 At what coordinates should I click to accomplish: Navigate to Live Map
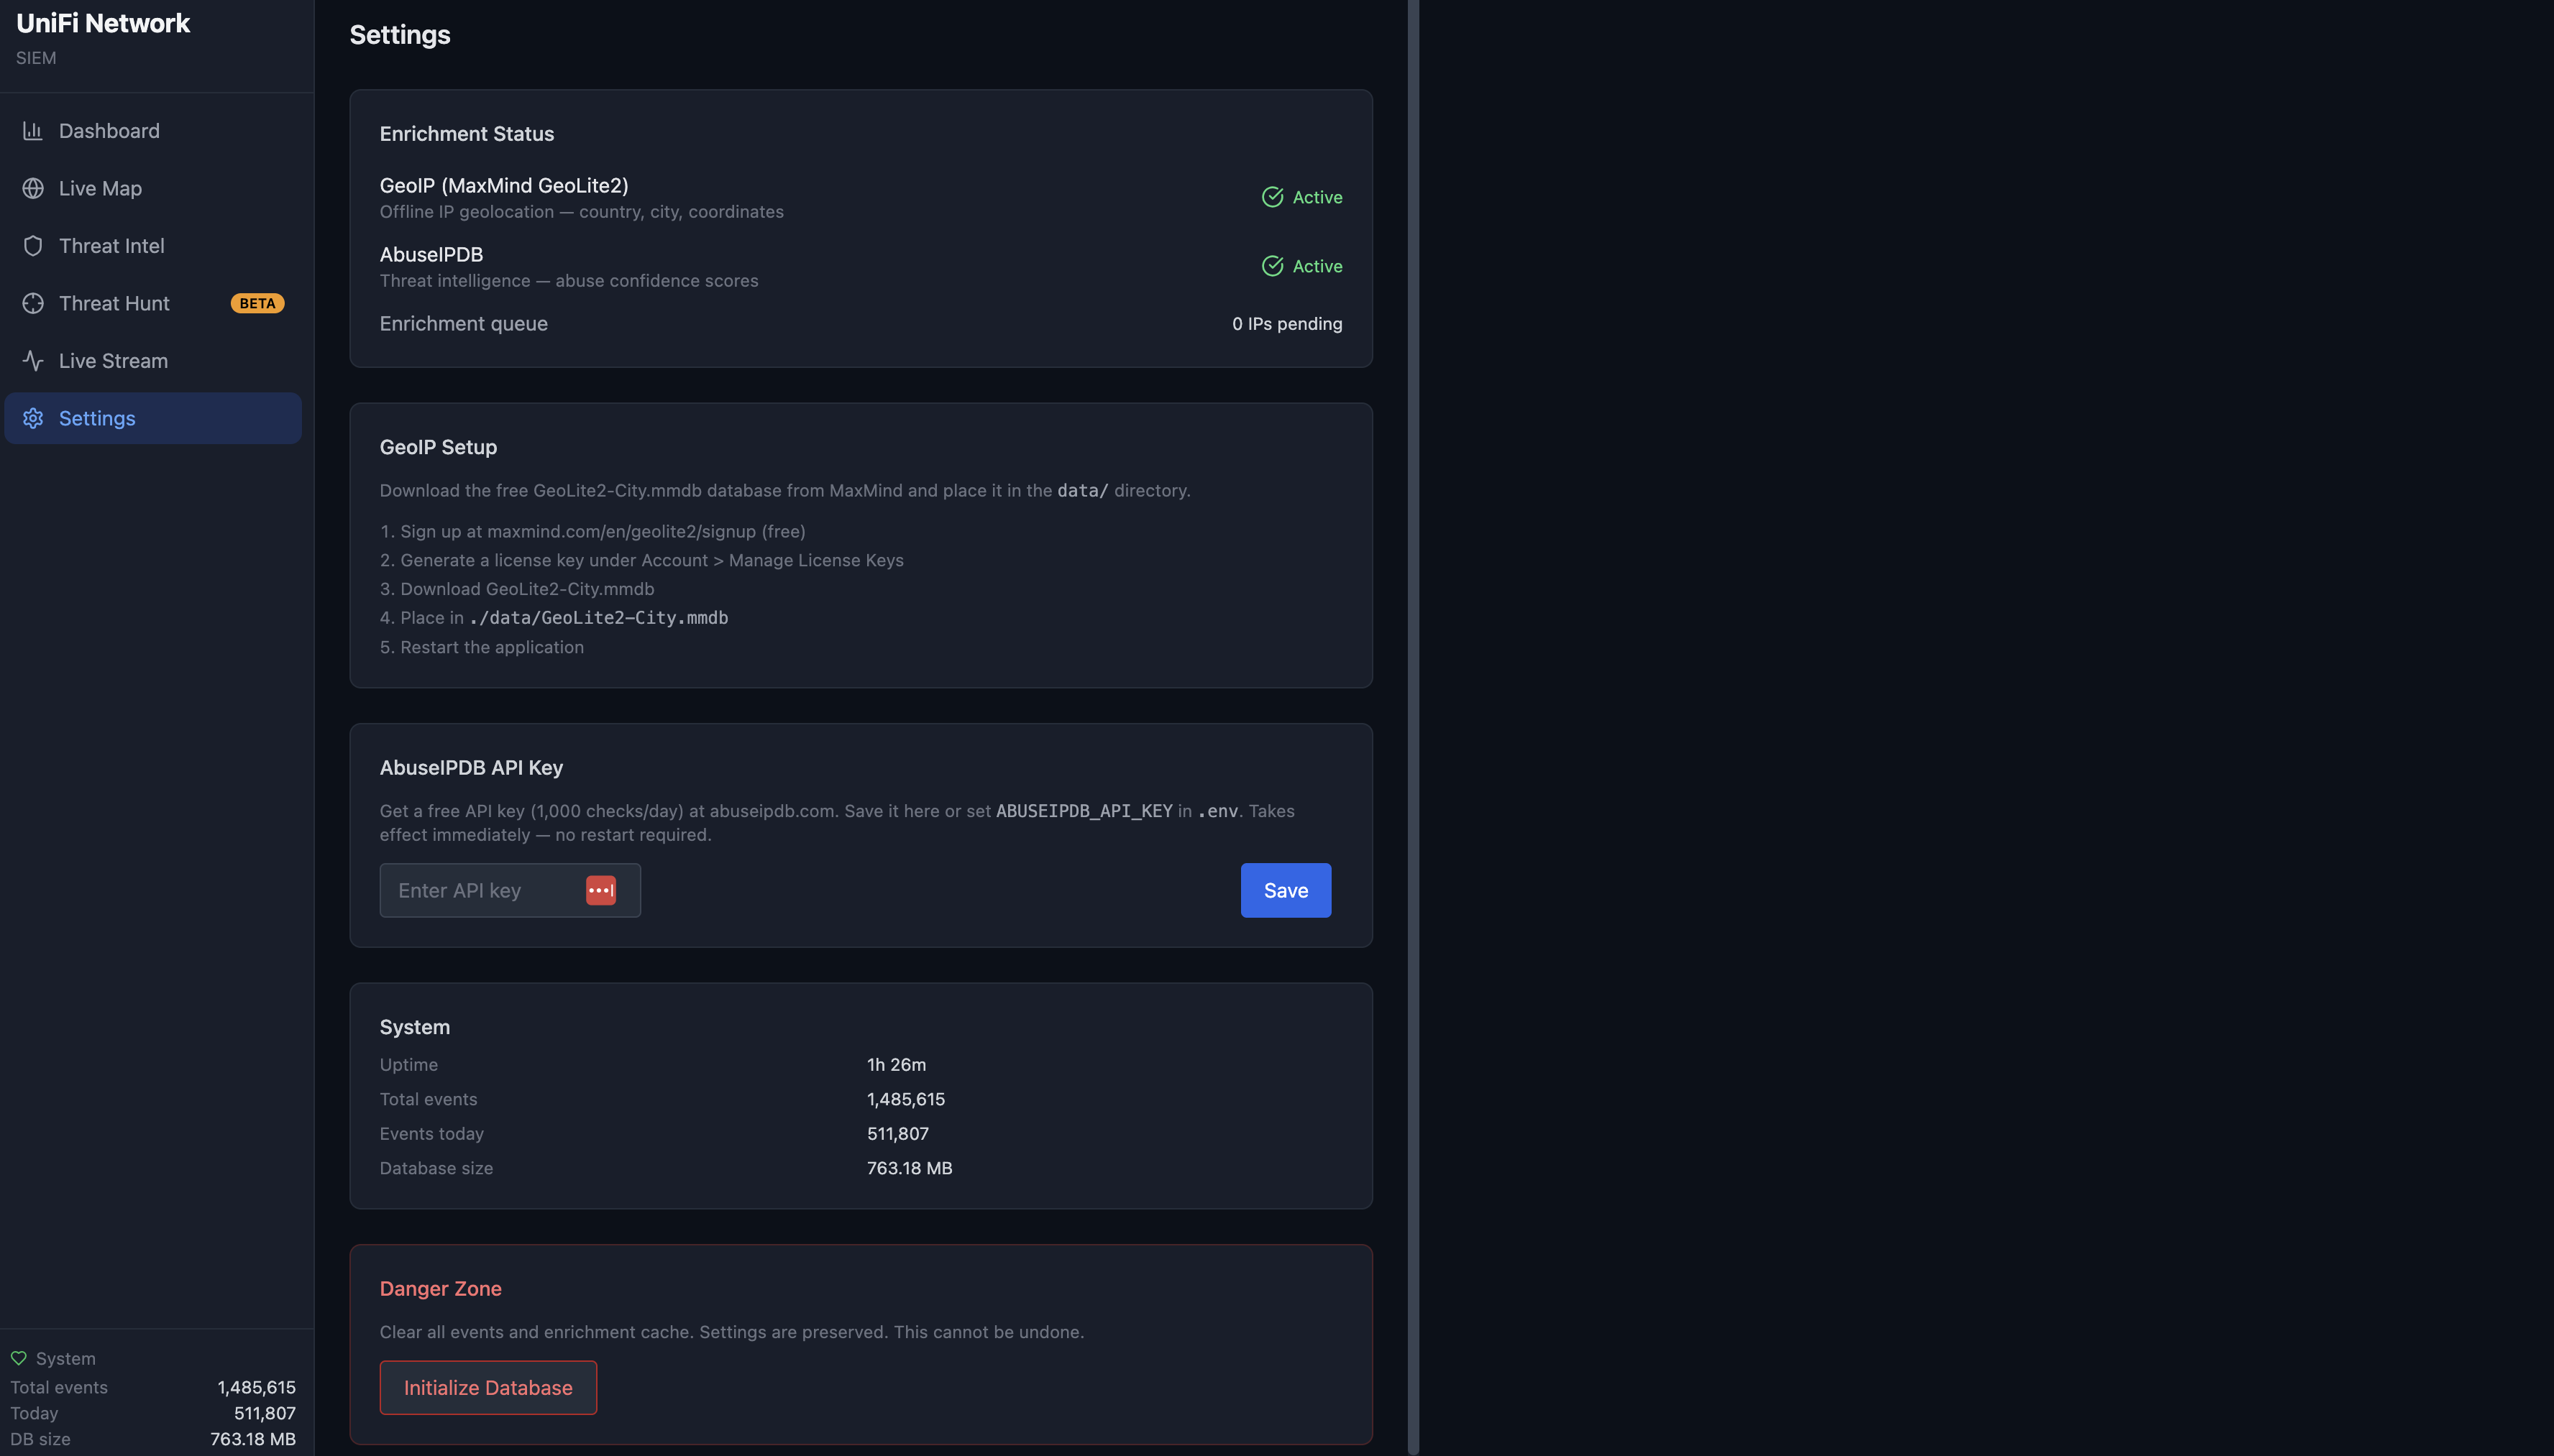pos(100,188)
